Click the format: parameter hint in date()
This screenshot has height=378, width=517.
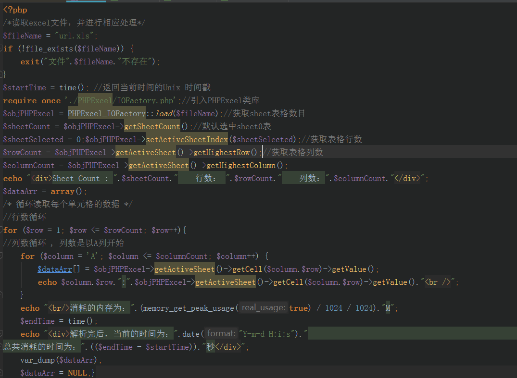[221, 334]
